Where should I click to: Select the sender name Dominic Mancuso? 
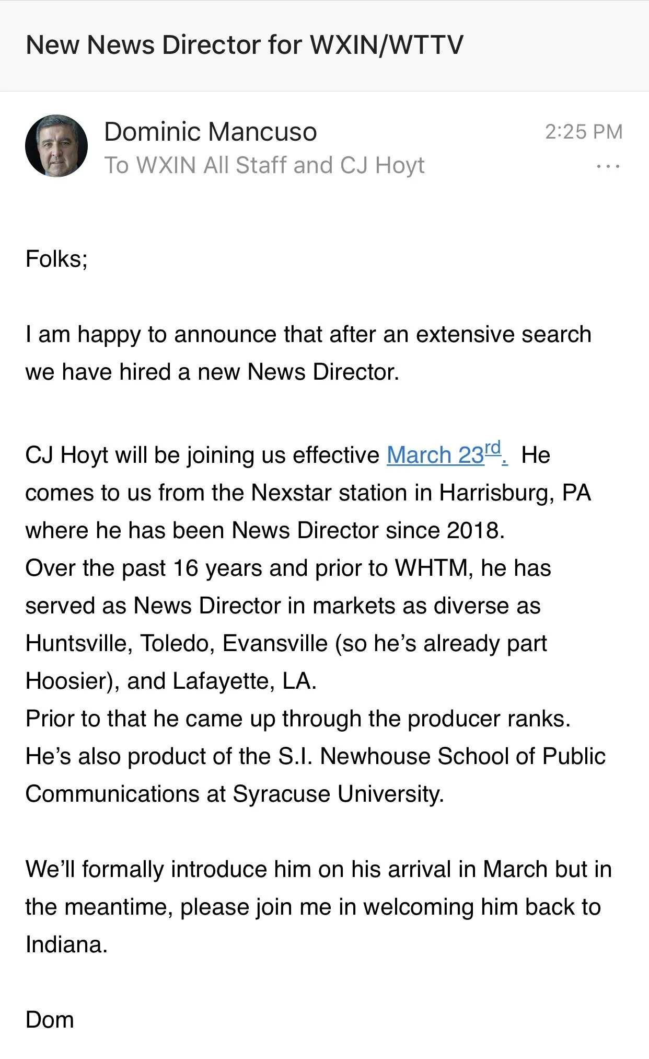(211, 131)
